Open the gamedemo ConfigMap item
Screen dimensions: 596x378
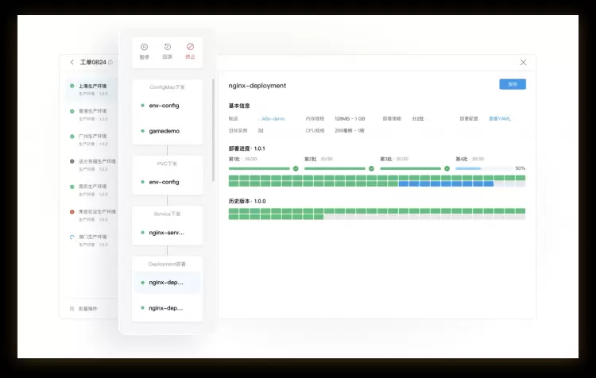[x=164, y=130]
